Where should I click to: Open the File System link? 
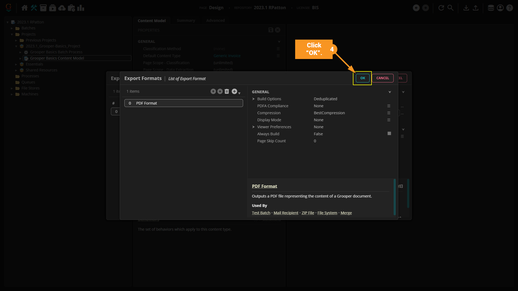[x=327, y=213]
